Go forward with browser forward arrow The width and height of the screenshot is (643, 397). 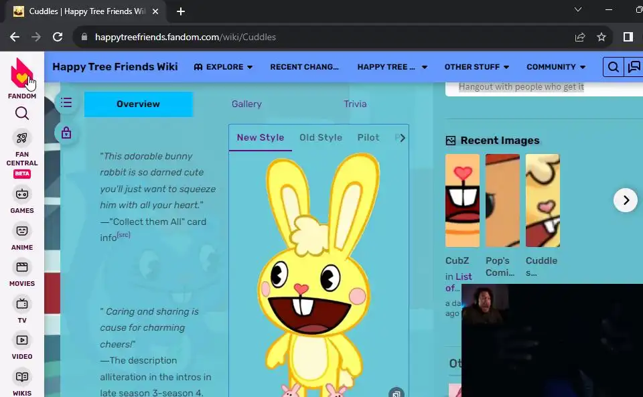[x=36, y=37]
